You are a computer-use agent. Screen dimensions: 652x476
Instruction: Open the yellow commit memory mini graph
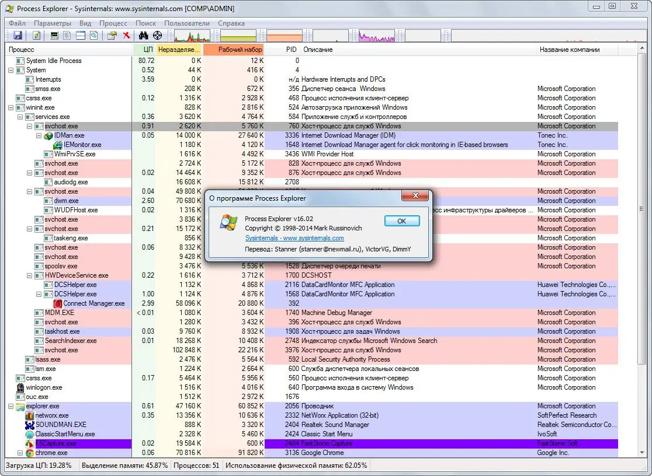(x=238, y=36)
